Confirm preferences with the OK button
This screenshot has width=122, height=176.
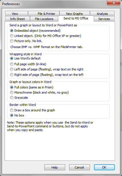click(x=104, y=167)
